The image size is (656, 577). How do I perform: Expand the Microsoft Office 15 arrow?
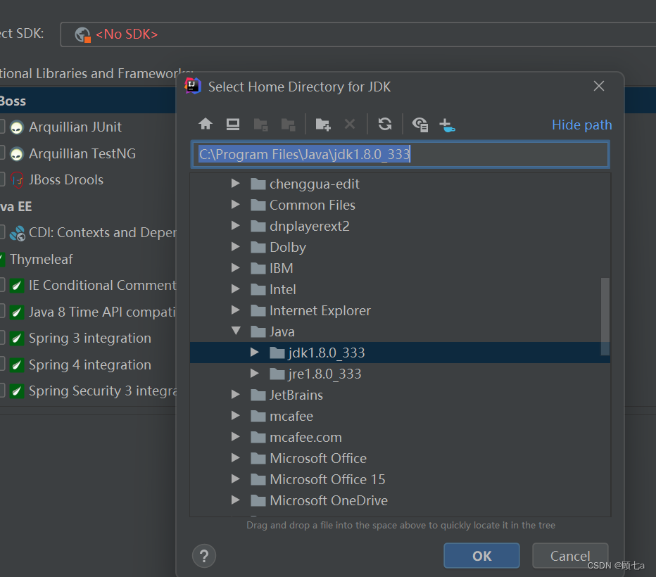[236, 478]
